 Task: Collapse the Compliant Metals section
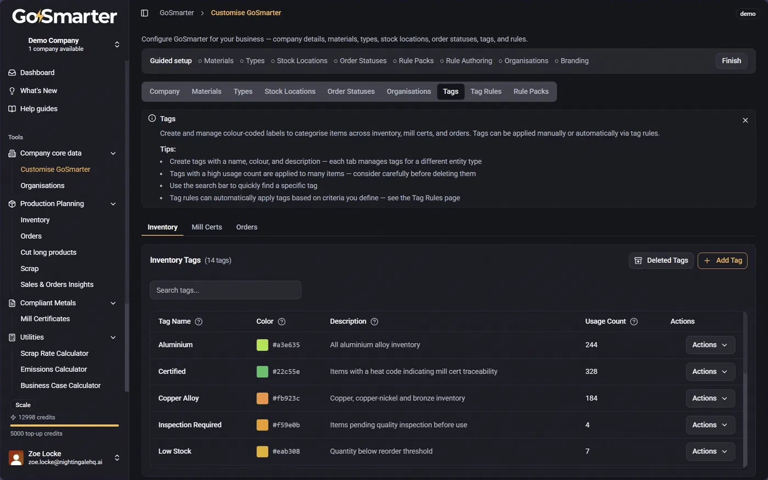pyautogui.click(x=113, y=303)
